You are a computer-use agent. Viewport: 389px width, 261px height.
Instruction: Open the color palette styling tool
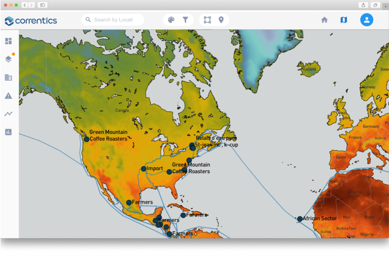(x=172, y=20)
